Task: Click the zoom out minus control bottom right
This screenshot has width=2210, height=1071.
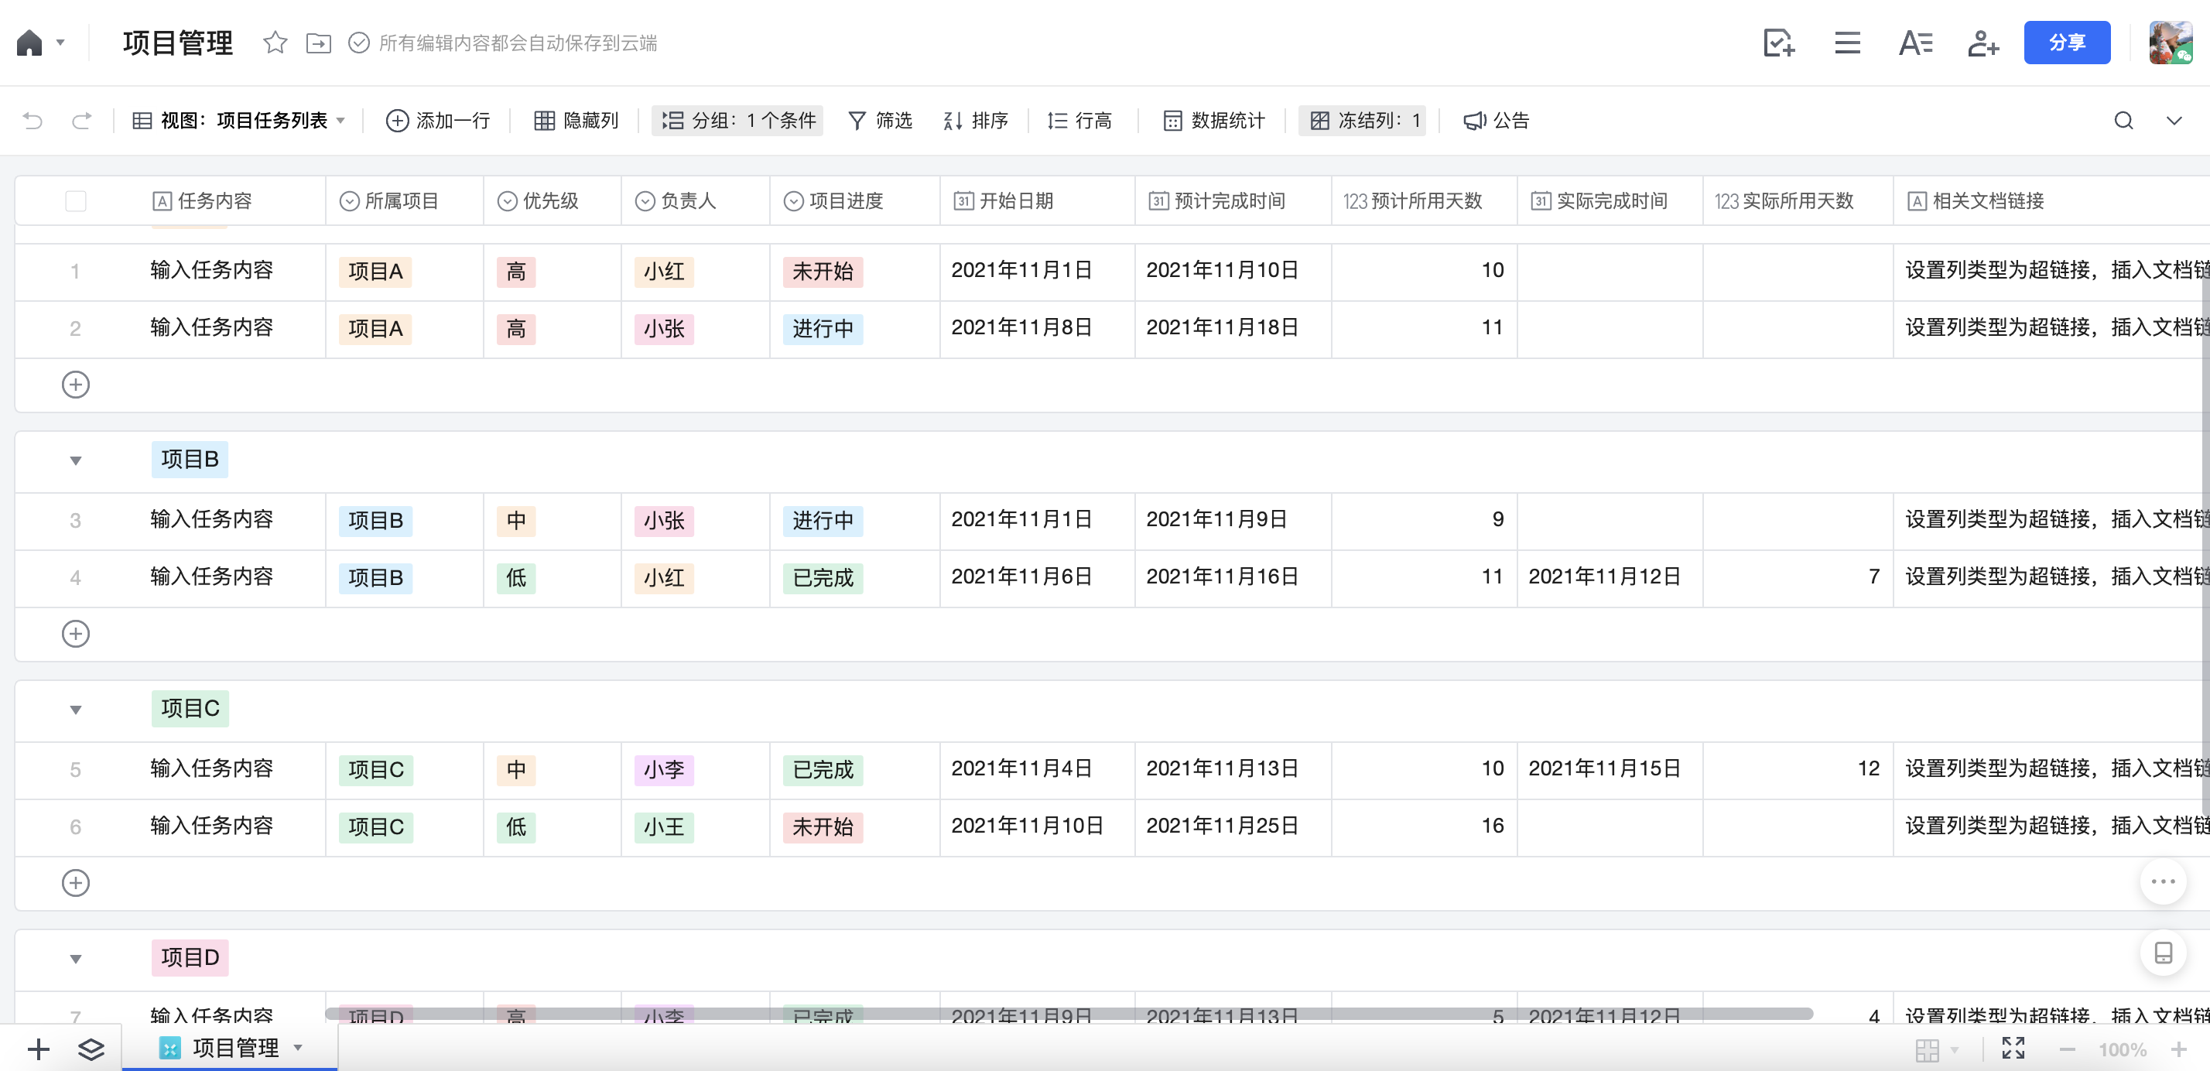Action: point(2068,1049)
